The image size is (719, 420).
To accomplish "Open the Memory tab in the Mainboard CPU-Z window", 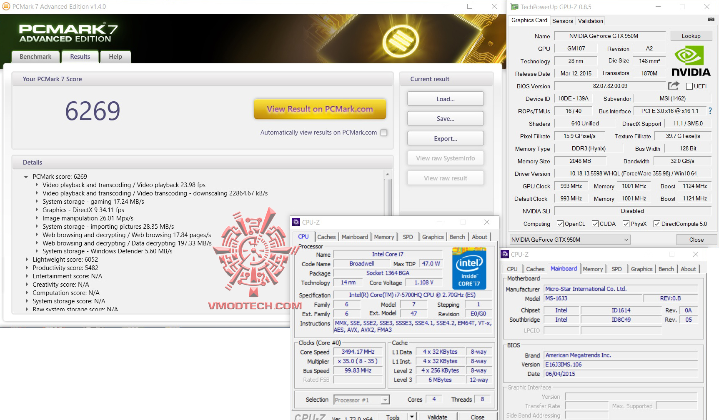I will 593,269.
